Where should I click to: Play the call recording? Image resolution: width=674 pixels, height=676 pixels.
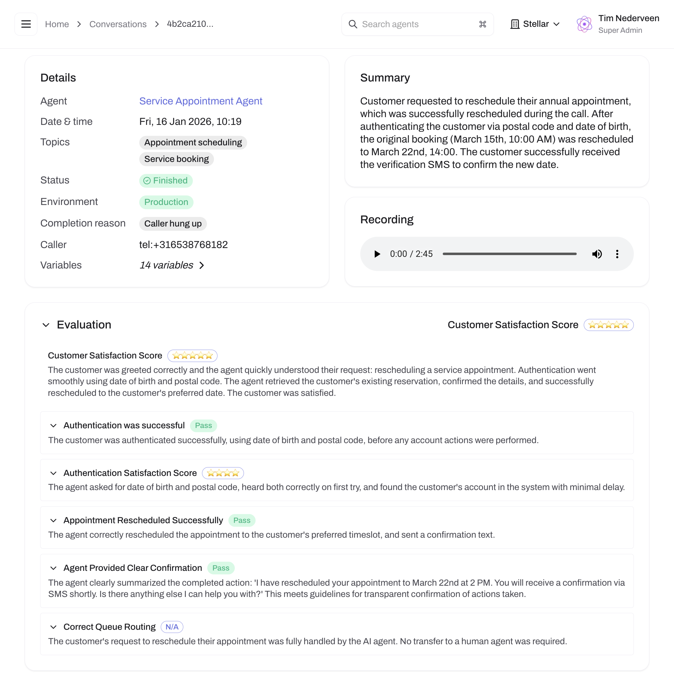click(x=377, y=254)
